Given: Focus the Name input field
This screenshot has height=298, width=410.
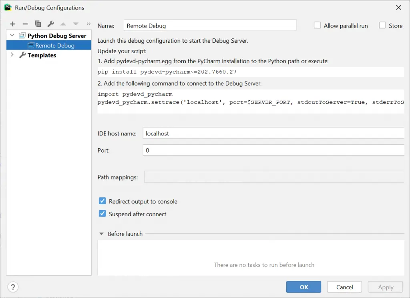Looking at the screenshot, I should (210, 26).
